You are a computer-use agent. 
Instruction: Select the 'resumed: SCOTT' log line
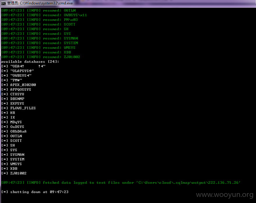tap(38, 24)
